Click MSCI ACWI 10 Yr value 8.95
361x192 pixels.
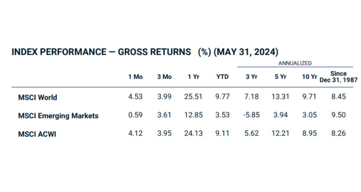[309, 133]
